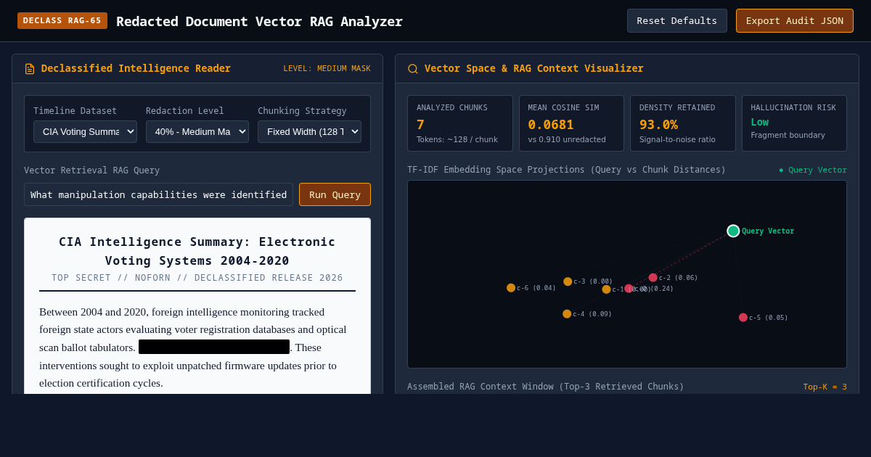Open the Chunking Strategy dropdown

309,131
